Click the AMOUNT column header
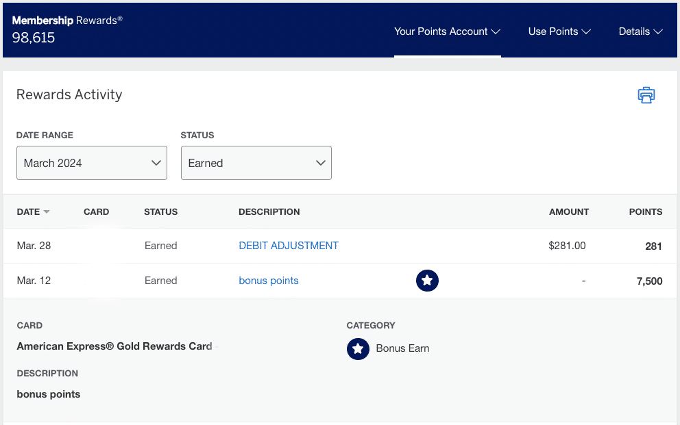680x425 pixels. tap(568, 212)
